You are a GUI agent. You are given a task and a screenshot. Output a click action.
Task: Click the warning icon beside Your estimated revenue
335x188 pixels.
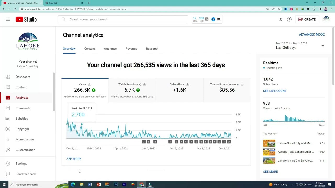242,84
